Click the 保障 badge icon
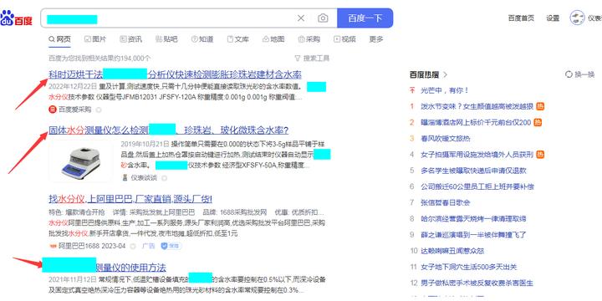Viewport: 602px width, 301px height. pos(171,246)
